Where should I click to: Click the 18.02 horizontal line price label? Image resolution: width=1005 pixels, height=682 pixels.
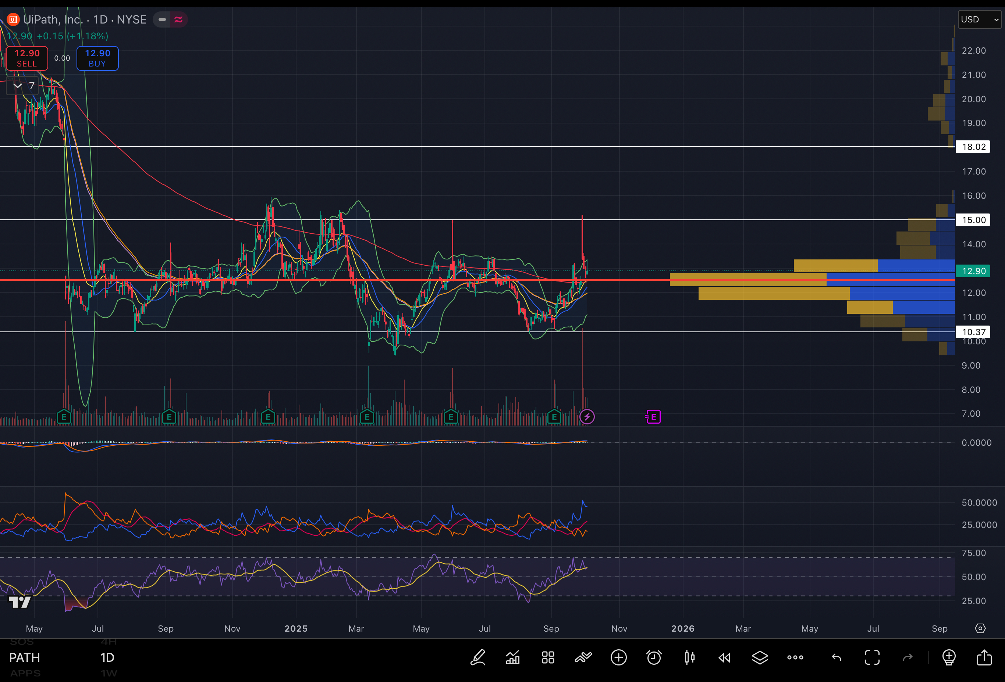[x=973, y=147]
